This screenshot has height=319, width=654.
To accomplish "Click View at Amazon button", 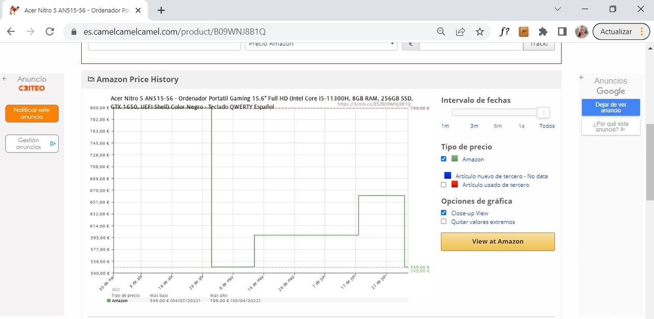I will pos(498,241).
